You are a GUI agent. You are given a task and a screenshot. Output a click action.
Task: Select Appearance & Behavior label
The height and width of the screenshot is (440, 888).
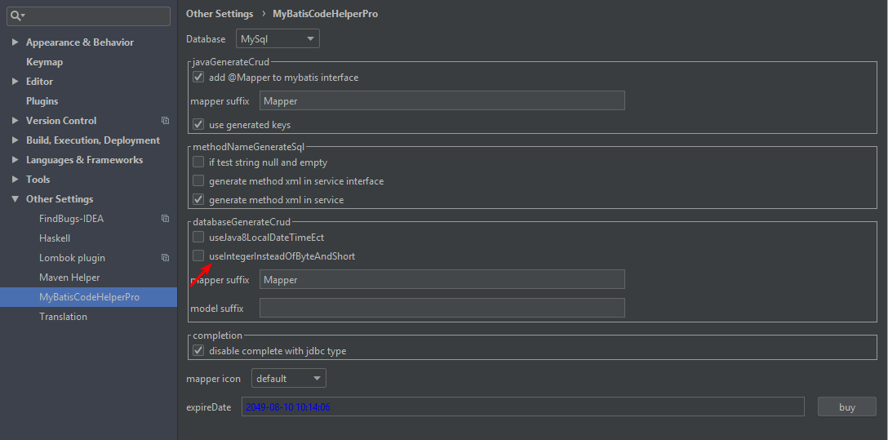coord(80,42)
